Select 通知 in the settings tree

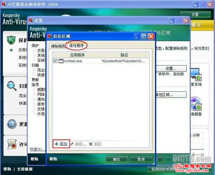click(x=41, y=99)
